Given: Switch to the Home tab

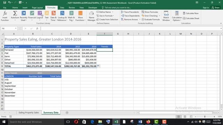Looking at the screenshot, I should (x=15, y=8).
